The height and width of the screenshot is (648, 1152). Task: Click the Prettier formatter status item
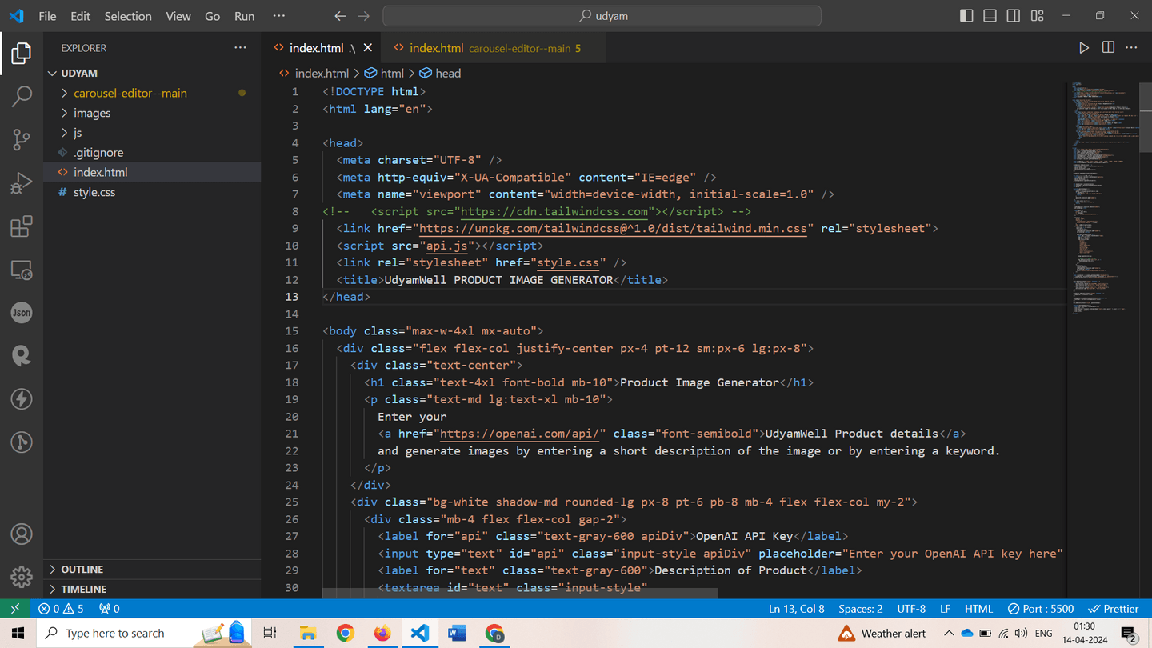(1113, 609)
